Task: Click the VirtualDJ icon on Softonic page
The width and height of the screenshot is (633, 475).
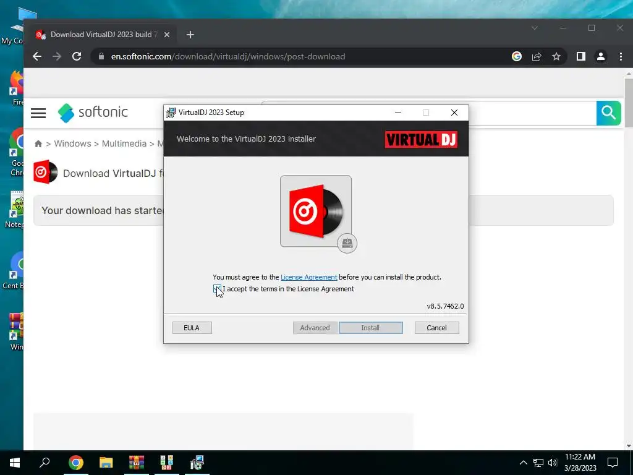Action: pos(45,172)
